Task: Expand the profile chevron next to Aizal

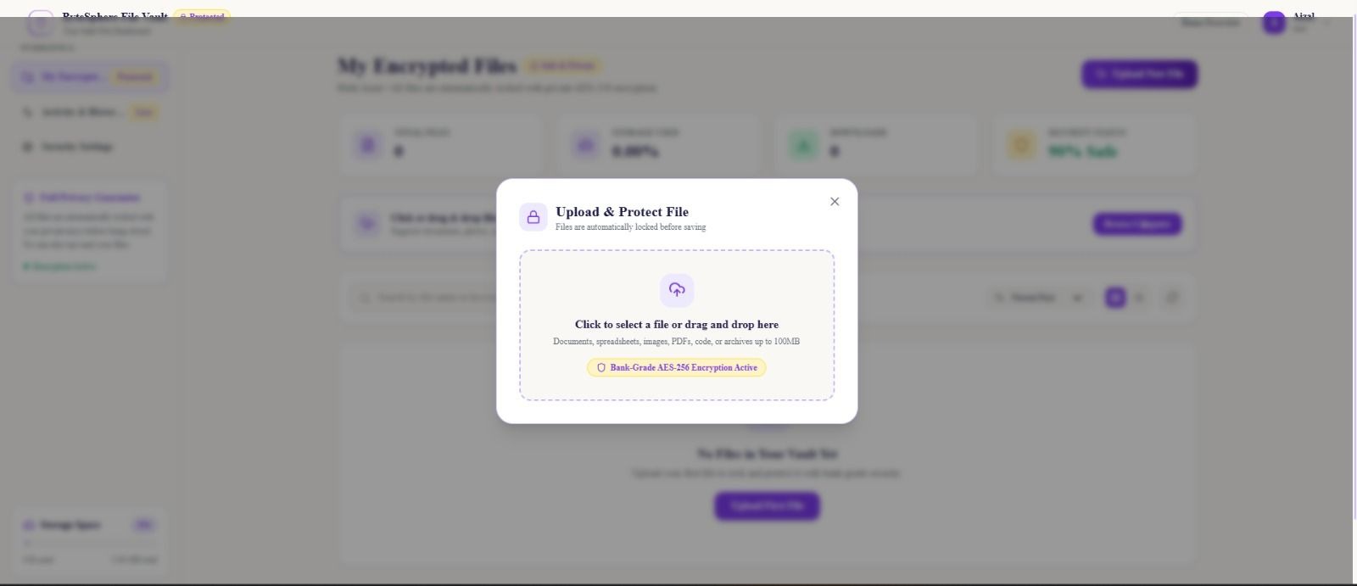Action: click(1327, 23)
